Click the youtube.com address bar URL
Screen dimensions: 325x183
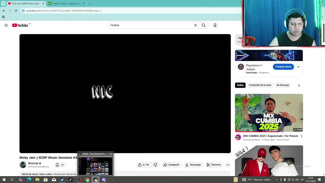point(64,11)
